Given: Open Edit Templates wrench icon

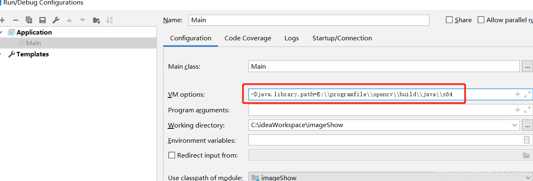Looking at the screenshot, I should [56, 20].
